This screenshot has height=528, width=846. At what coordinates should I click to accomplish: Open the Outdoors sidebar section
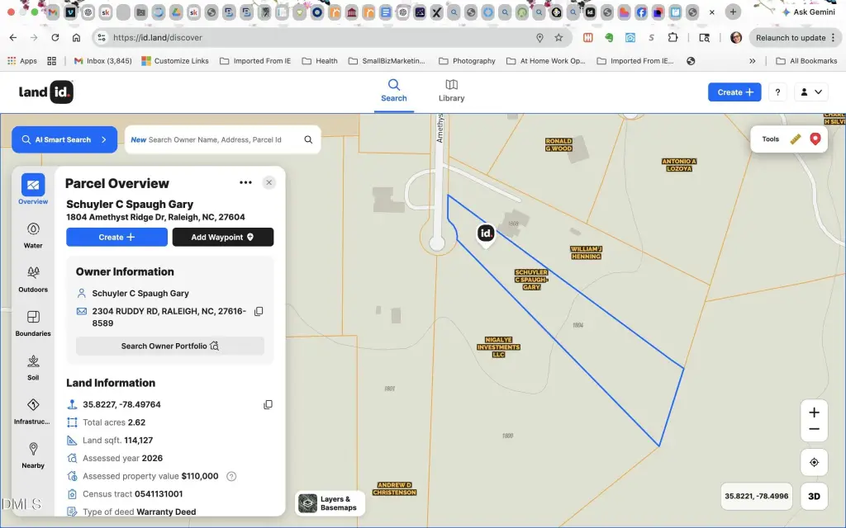33,279
